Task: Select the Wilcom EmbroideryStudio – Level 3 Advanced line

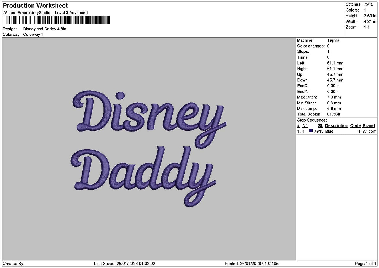Action: click(45, 13)
